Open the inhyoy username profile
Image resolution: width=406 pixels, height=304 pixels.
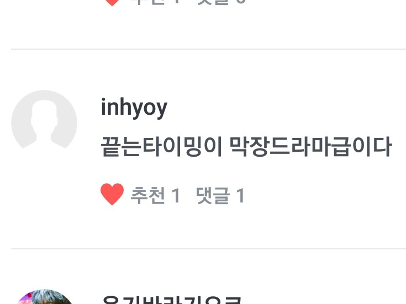point(134,108)
